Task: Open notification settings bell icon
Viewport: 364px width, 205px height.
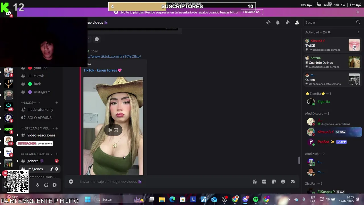Action: [x=278, y=22]
